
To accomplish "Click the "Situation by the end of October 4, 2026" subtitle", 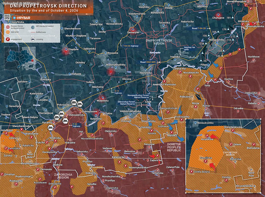I will (44, 11).
